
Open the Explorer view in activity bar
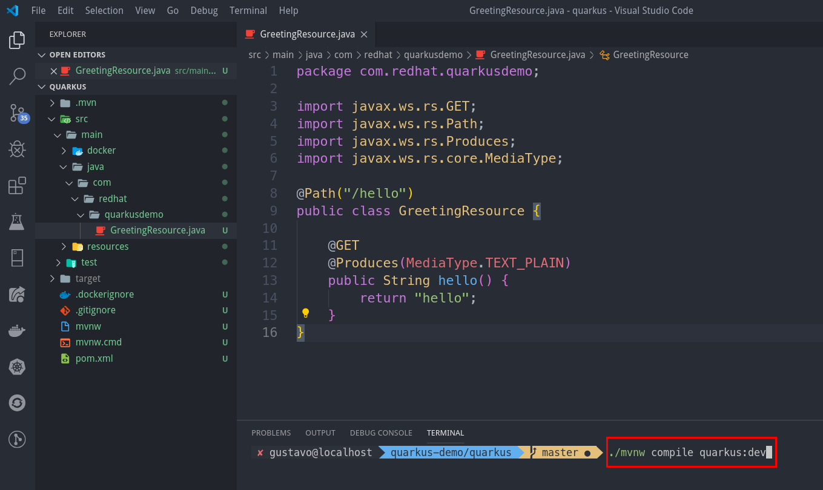point(17,41)
